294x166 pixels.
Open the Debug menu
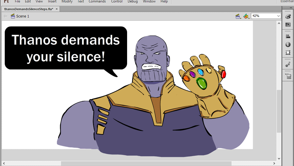click(x=133, y=1)
